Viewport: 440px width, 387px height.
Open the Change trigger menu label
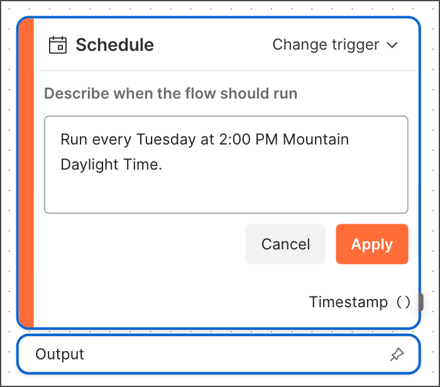[326, 45]
